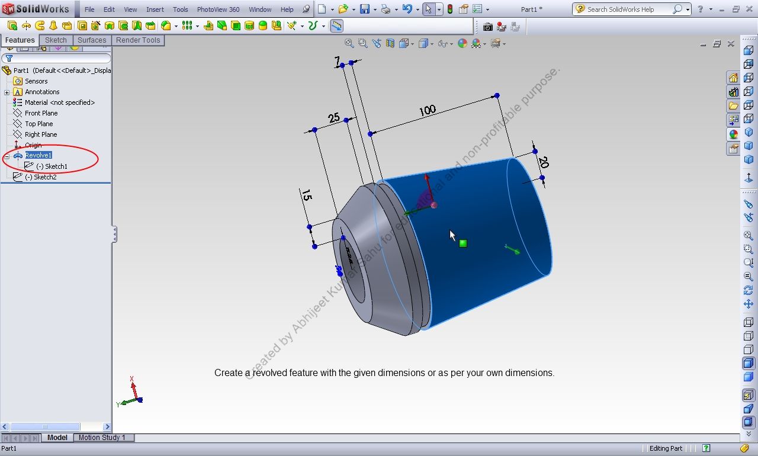Print using the printer icon
Image resolution: width=758 pixels, height=456 pixels.
pyautogui.click(x=386, y=9)
